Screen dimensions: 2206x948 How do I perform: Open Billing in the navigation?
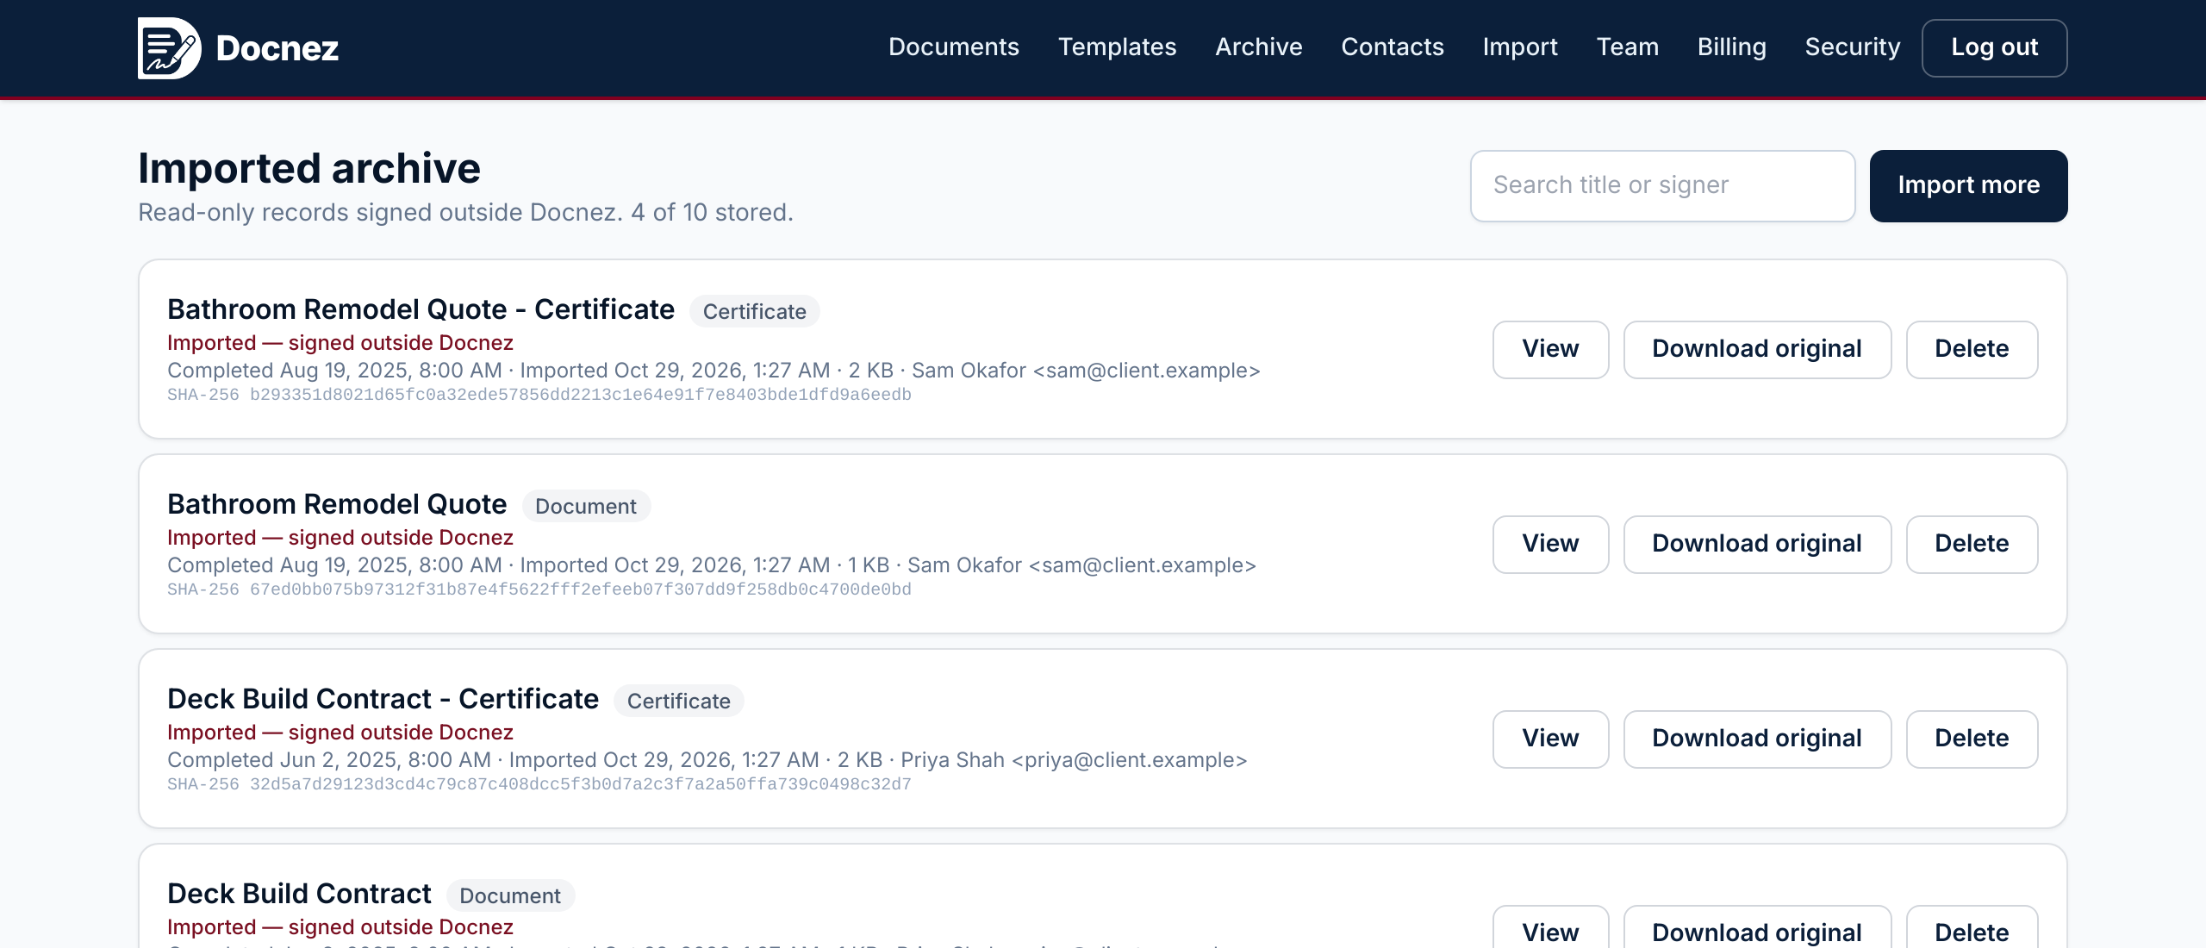pos(1731,47)
